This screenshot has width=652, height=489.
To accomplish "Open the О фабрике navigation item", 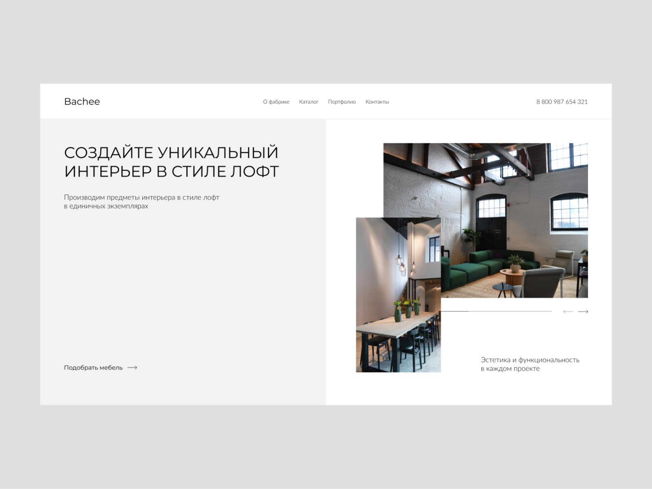I will 276,101.
